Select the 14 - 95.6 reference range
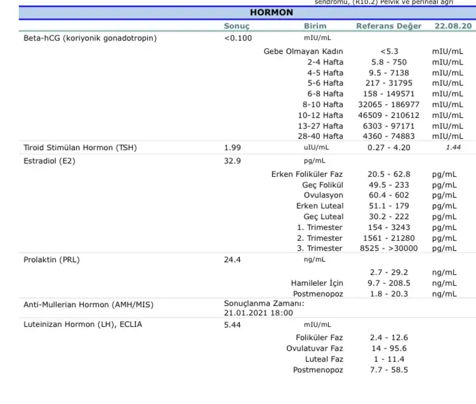 (389, 348)
